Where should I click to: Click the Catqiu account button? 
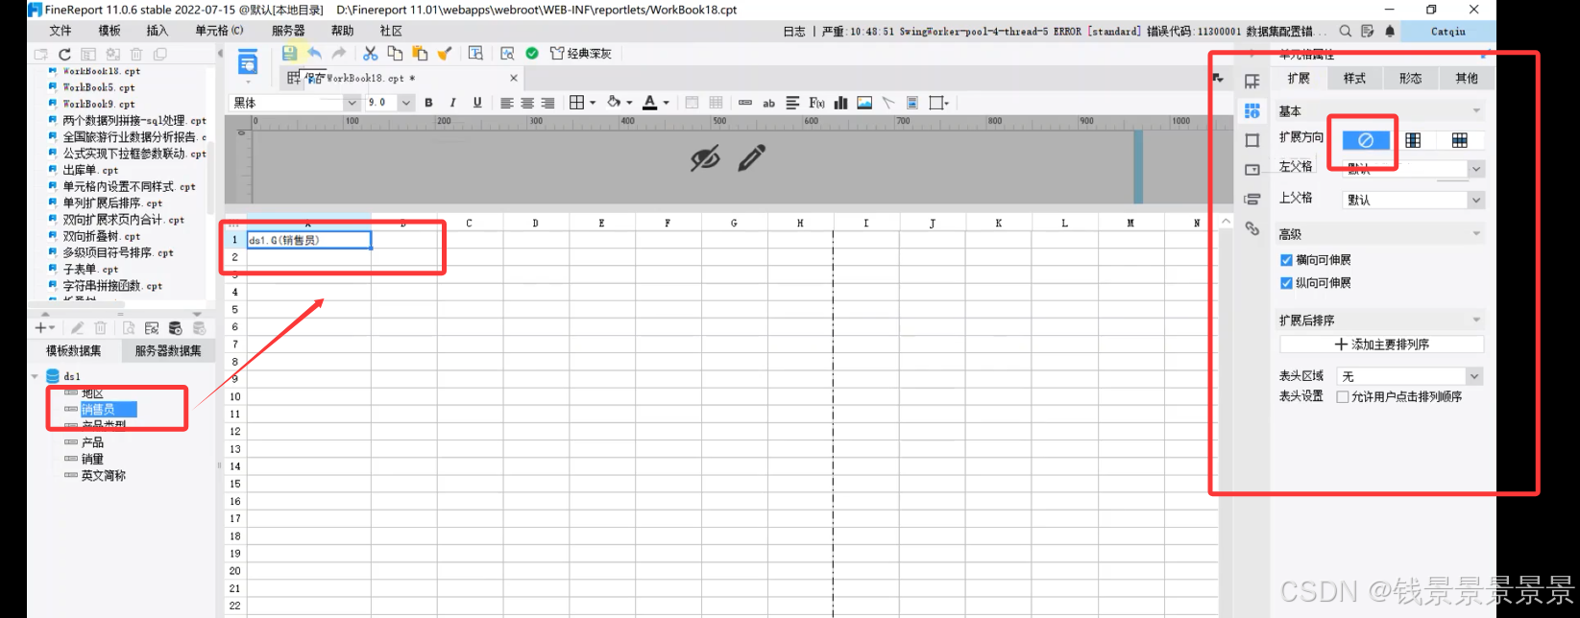pyautogui.click(x=1447, y=32)
